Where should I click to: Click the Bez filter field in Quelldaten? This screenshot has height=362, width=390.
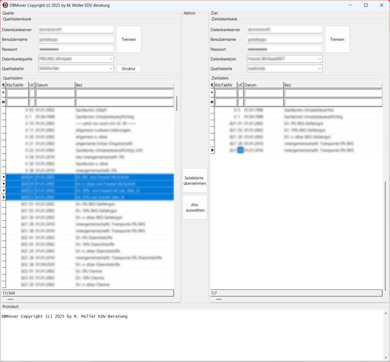tap(124, 93)
